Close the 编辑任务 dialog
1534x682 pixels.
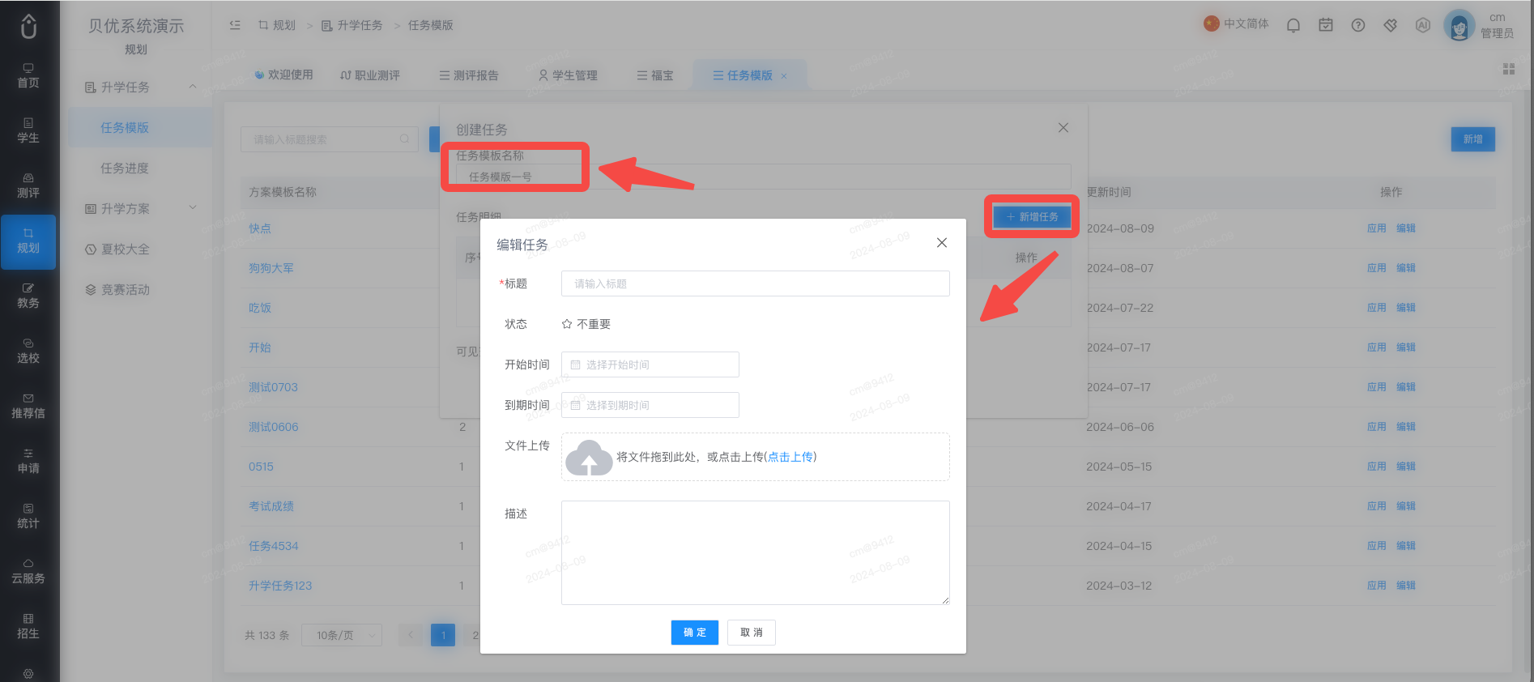coord(942,243)
